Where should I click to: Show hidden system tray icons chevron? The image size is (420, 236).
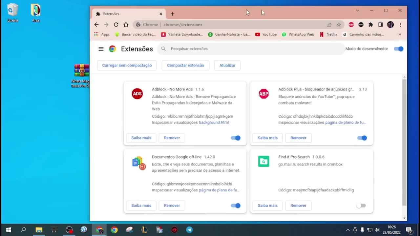pyautogui.click(x=348, y=230)
